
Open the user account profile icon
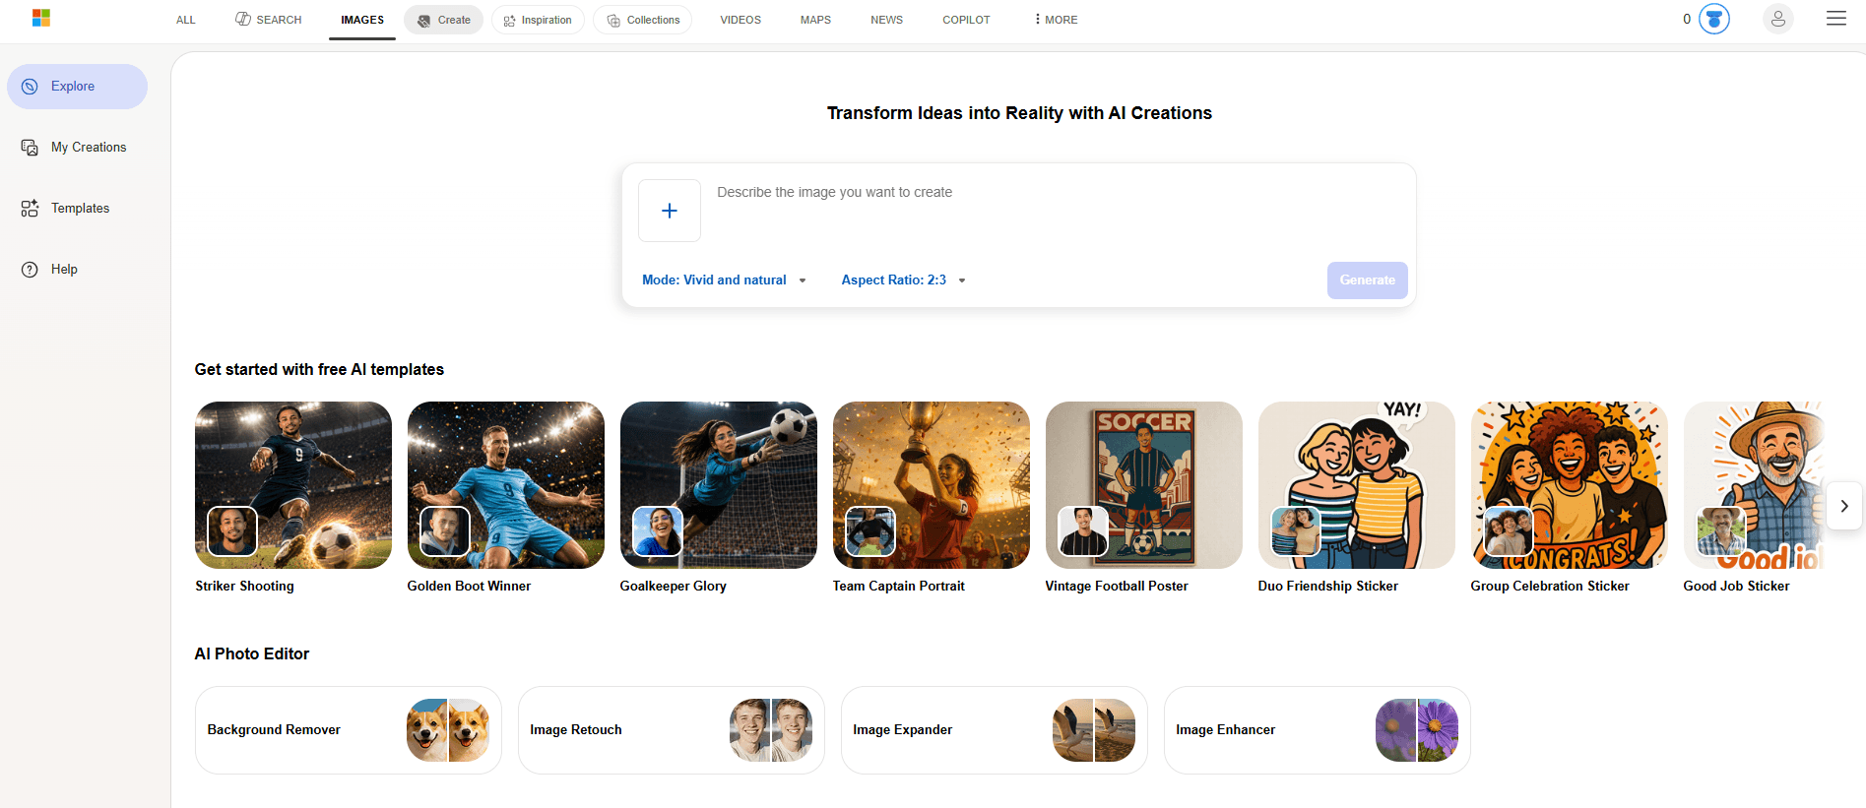tap(1777, 19)
